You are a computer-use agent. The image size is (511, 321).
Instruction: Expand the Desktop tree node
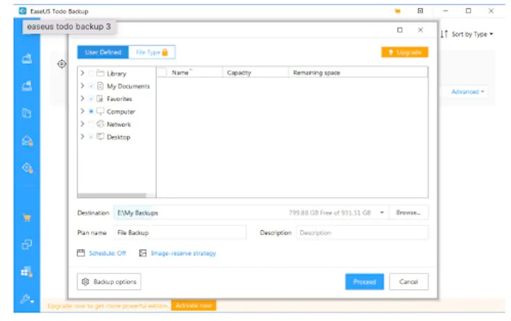[x=83, y=137]
